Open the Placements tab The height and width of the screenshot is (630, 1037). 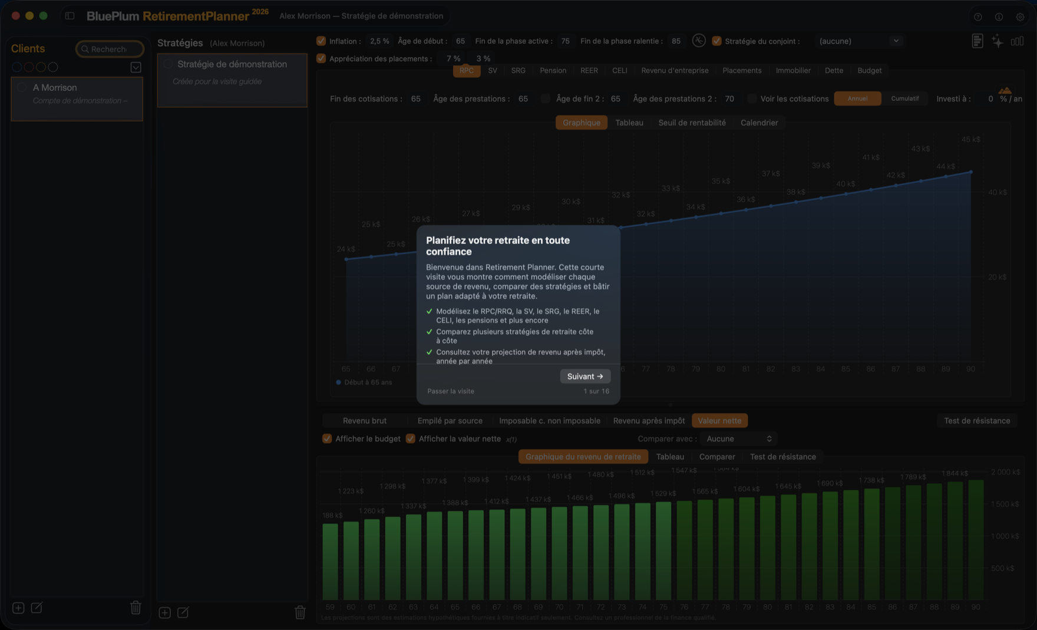742,71
